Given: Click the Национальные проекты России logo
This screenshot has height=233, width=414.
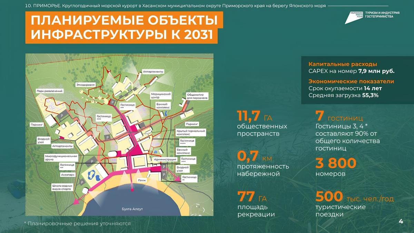Looking at the screenshot, I should 353,17.
